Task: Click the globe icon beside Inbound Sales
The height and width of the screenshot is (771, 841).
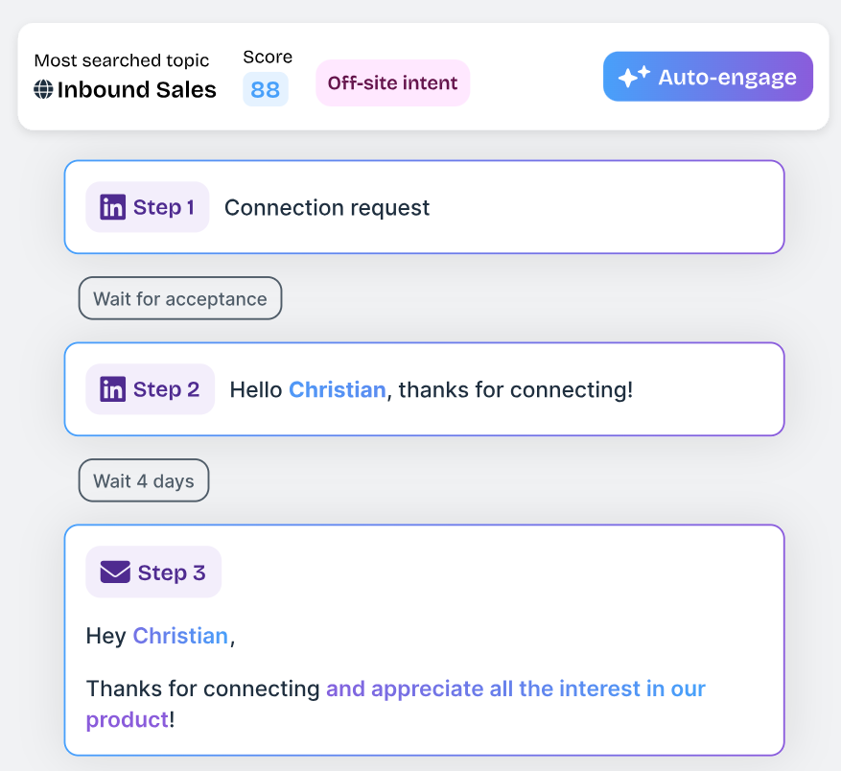Action: pyautogui.click(x=43, y=89)
